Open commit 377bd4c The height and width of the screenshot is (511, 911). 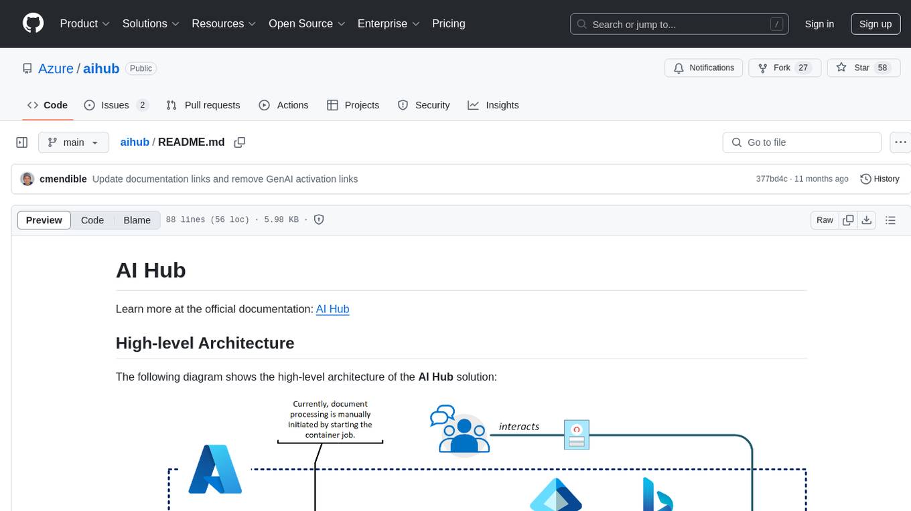pos(772,179)
